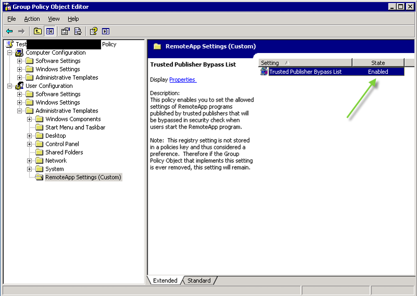Click the Enabled state cell
This screenshot has width=417, height=296.
[x=378, y=72]
